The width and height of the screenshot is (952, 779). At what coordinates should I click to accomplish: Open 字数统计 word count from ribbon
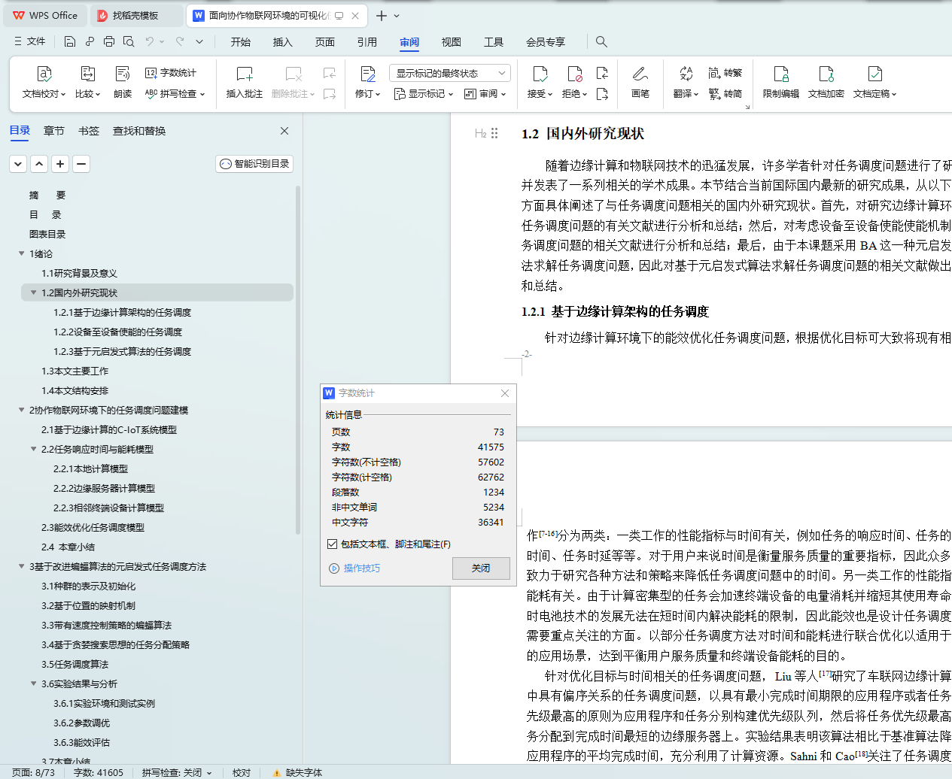point(171,73)
